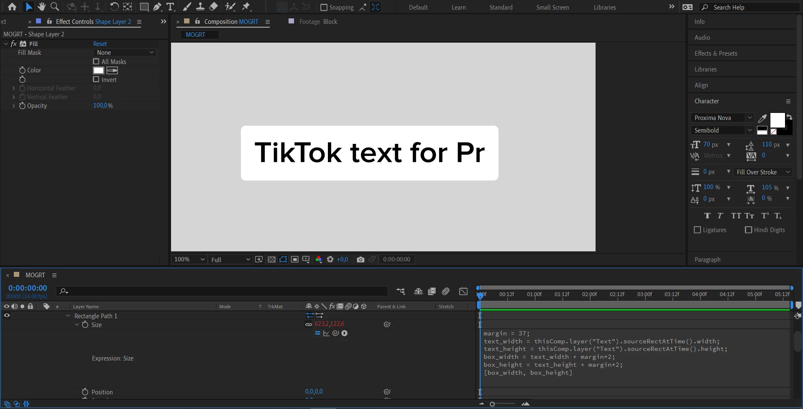
Task: Open the Footage Block tab
Action: point(318,22)
